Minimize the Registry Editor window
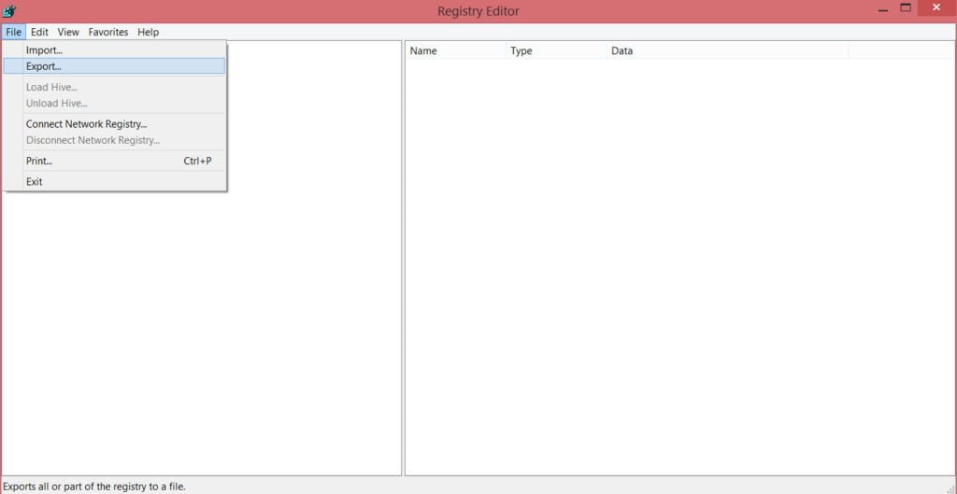Screen dimensions: 957x494 point(882,8)
